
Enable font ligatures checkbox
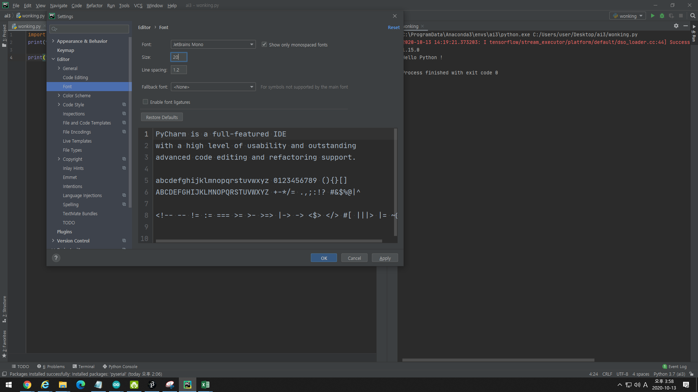[x=145, y=102]
